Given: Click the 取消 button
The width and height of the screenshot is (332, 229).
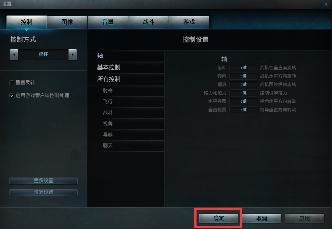Looking at the screenshot, I should coord(262,218).
